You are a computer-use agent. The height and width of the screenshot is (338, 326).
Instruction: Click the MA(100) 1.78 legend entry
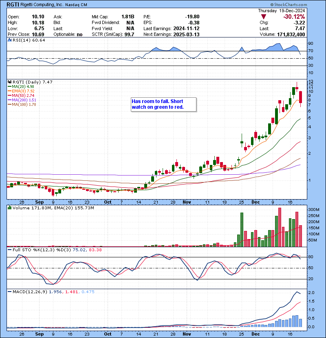(22, 105)
